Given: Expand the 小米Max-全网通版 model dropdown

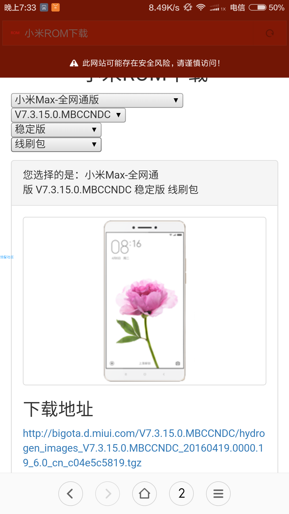Looking at the screenshot, I should (97, 100).
